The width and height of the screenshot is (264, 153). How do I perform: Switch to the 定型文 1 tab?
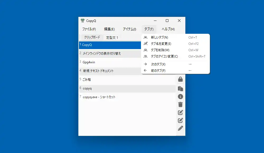(112, 37)
